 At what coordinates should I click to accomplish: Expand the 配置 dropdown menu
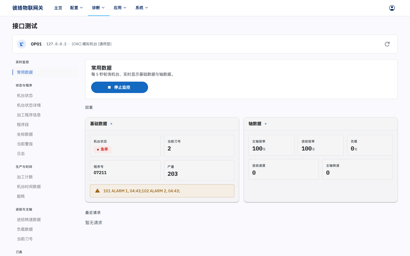tap(77, 8)
